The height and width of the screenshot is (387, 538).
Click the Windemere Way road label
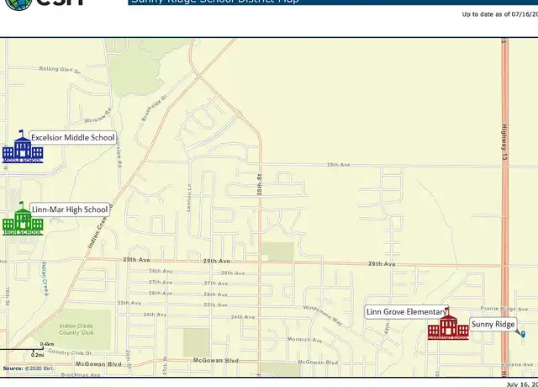(323, 315)
